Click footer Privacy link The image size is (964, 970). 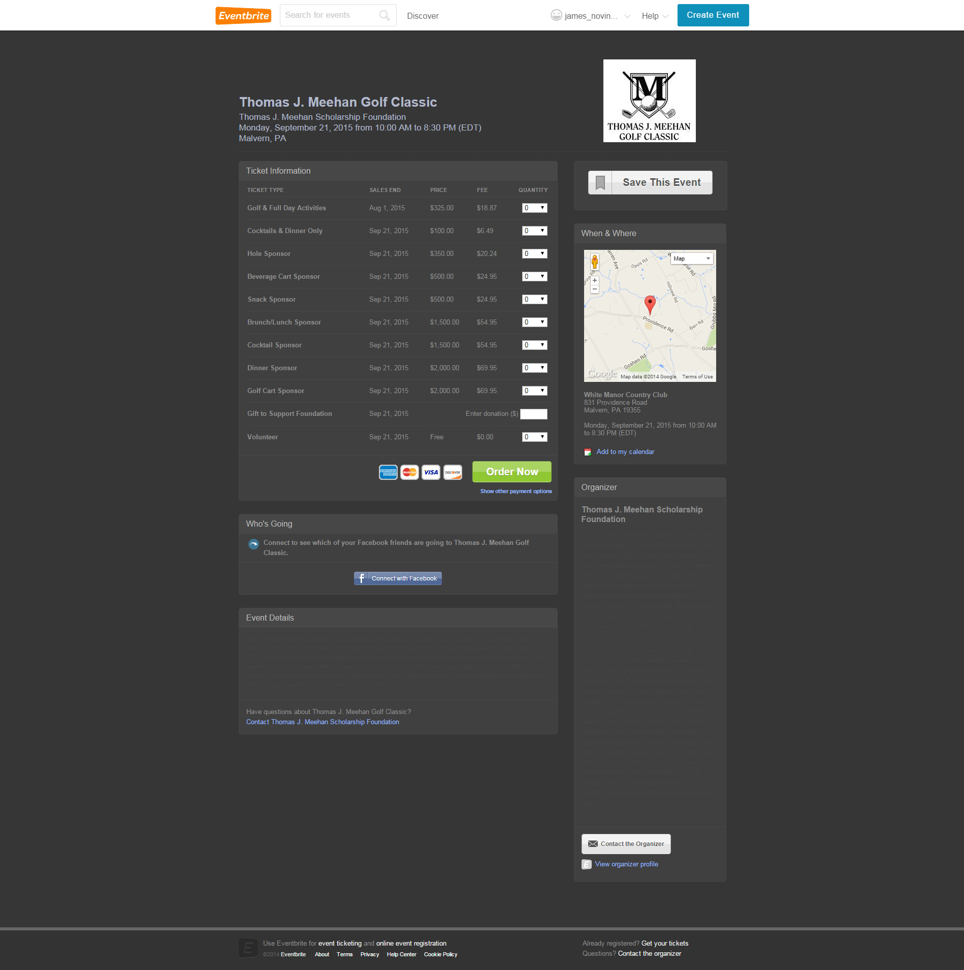coord(369,955)
